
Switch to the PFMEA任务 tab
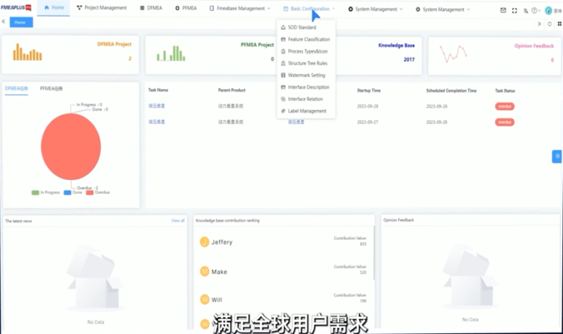click(51, 89)
